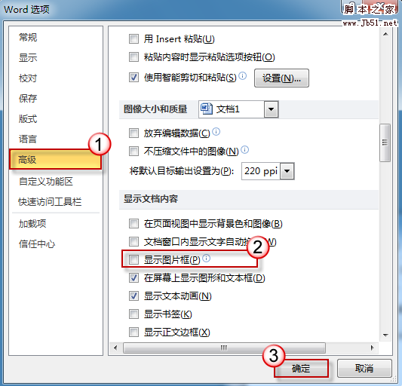The height and width of the screenshot is (386, 402).
Task: Click the vertical scrollbar down arrow
Action: (385, 335)
